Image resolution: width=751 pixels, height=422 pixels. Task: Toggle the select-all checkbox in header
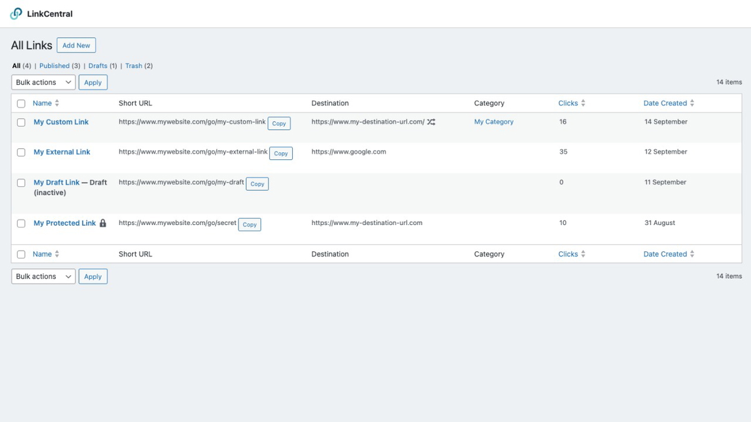pos(21,103)
